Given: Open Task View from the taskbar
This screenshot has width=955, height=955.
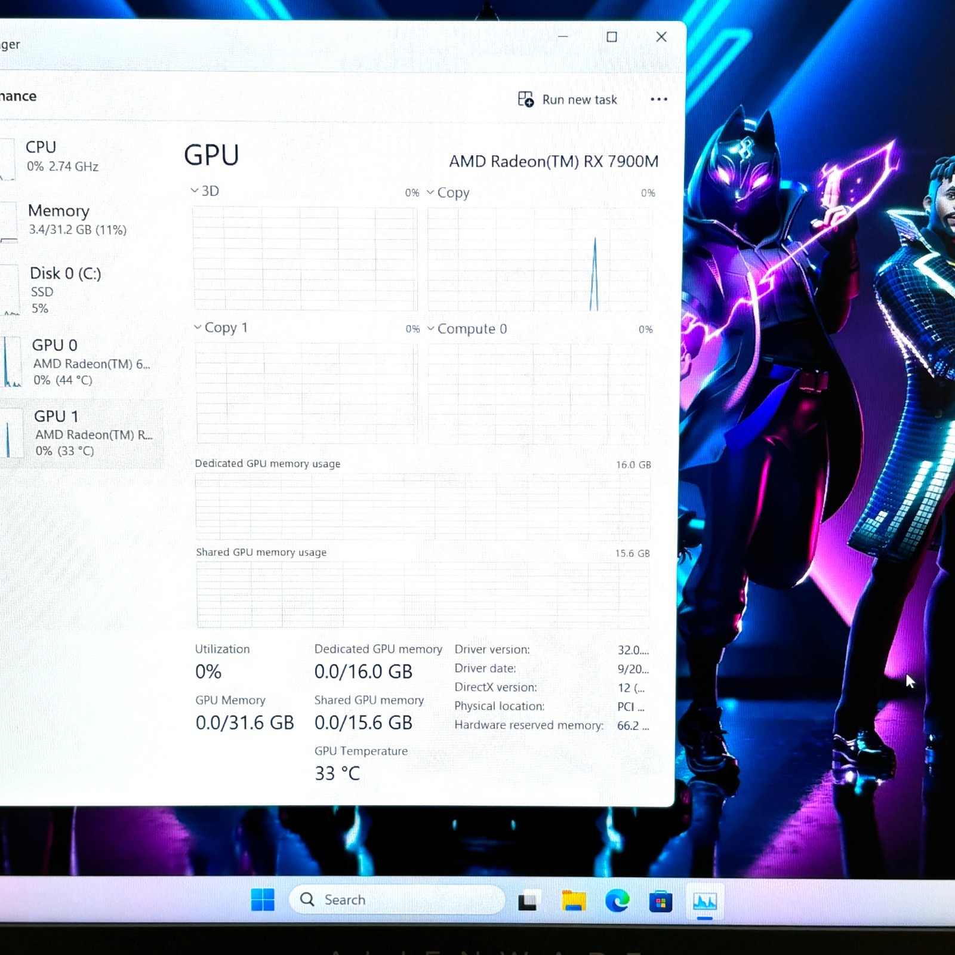Looking at the screenshot, I should tap(528, 901).
